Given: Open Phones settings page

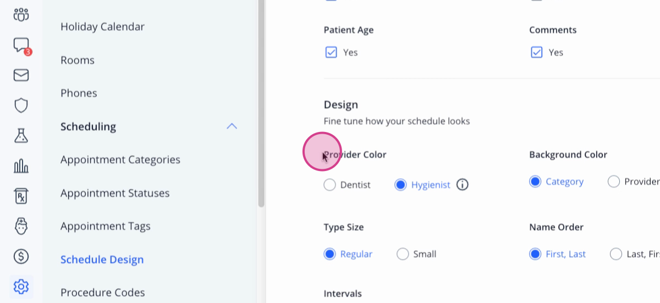Looking at the screenshot, I should pos(79,93).
